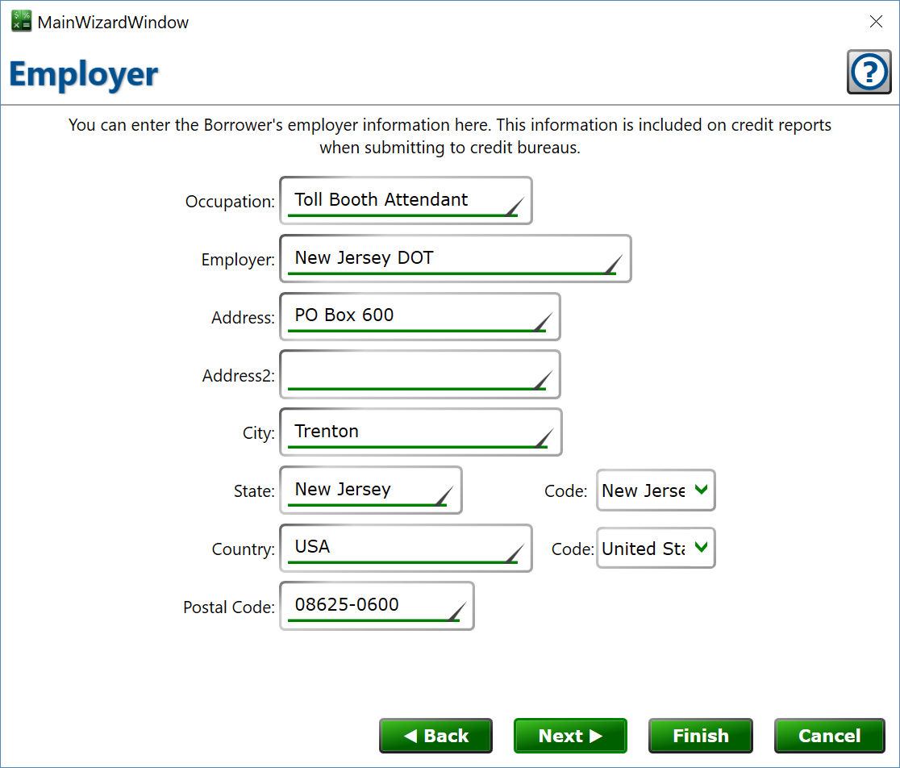Cancel the wizard
Viewport: 900px width, 768px height.
pyautogui.click(x=829, y=735)
